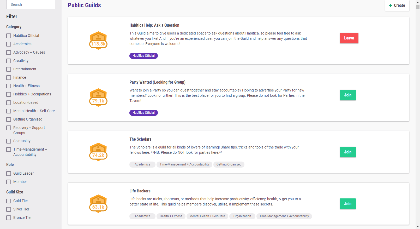Click the plus icon beside Create
420x229 pixels.
[x=391, y=5]
